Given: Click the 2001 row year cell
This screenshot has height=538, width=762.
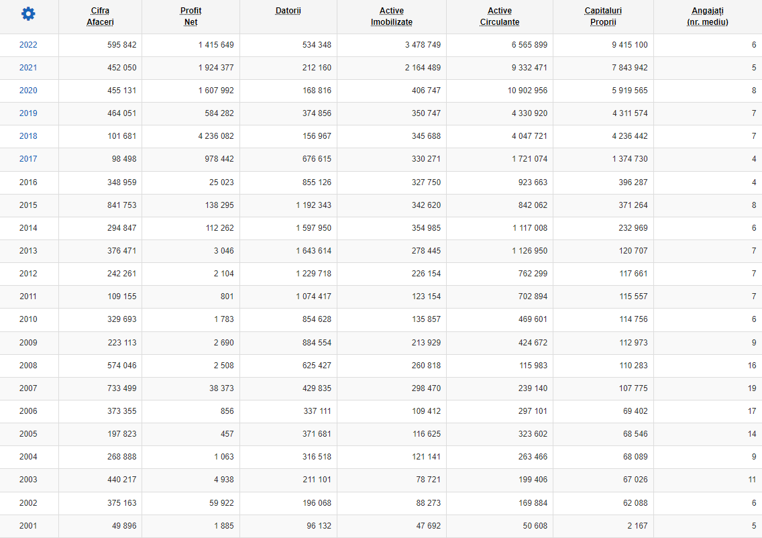Looking at the screenshot, I should click(x=28, y=526).
